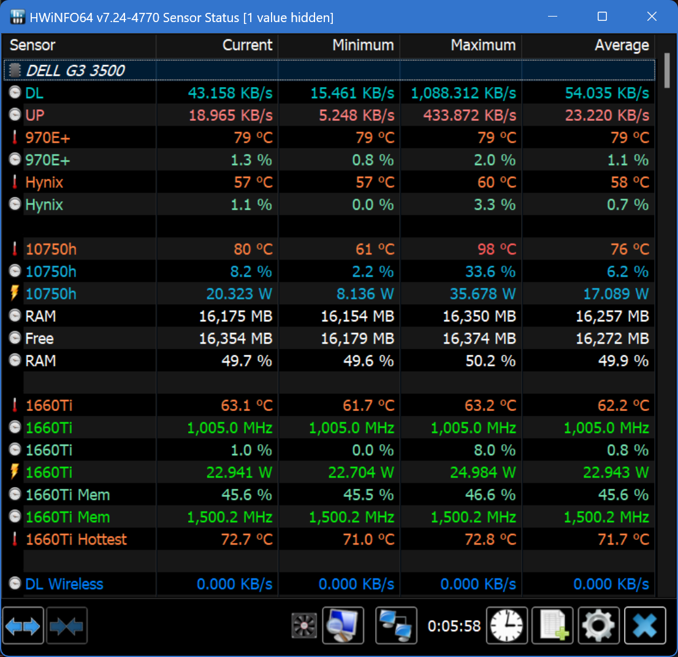Open fan control via the fan icon
The image size is (678, 657).
pos(304,626)
